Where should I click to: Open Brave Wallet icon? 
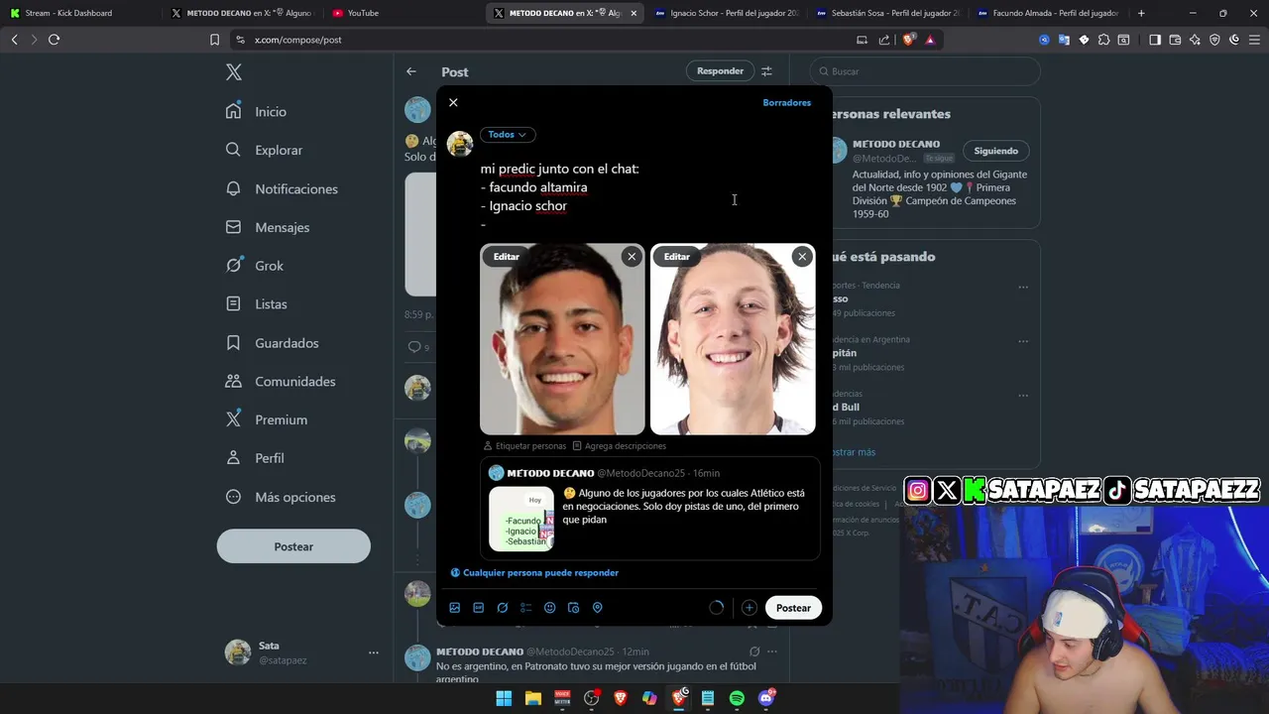point(1175,40)
